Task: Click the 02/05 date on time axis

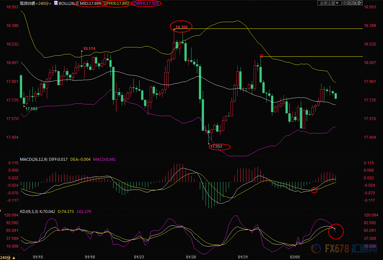Action: (x=294, y=257)
